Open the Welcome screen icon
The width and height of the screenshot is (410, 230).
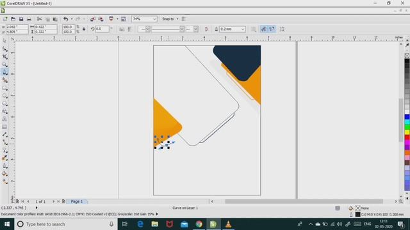[x=124, y=19]
